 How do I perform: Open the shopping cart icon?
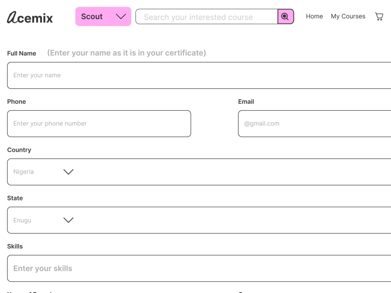coord(379,16)
